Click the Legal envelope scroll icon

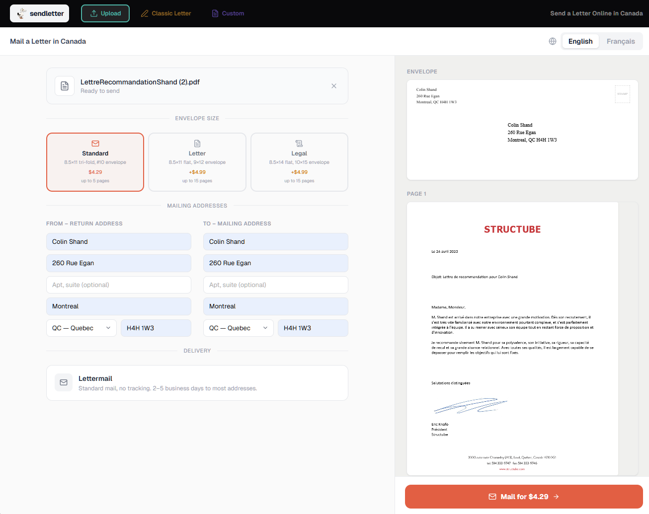299,144
